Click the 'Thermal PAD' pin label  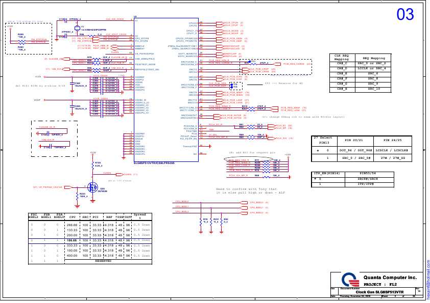point(190,147)
